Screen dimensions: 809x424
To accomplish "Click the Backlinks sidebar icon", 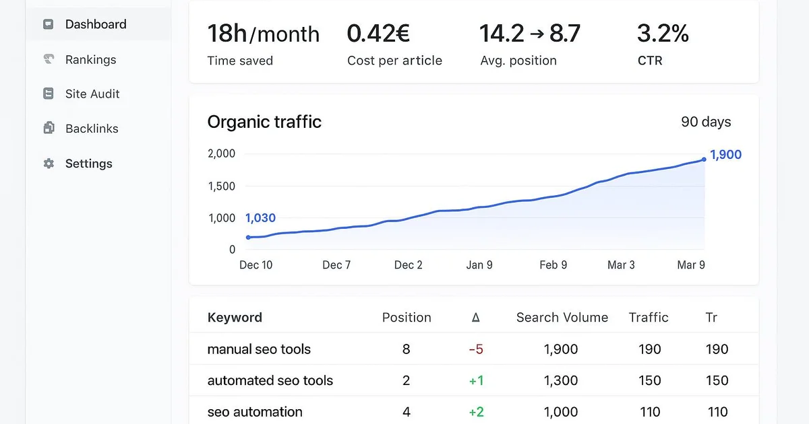I will [49, 128].
